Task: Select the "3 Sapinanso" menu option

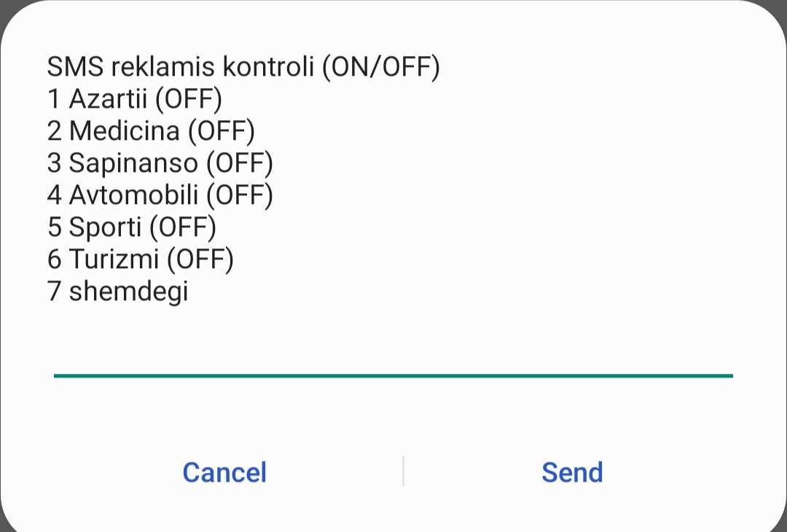Action: tap(122, 163)
